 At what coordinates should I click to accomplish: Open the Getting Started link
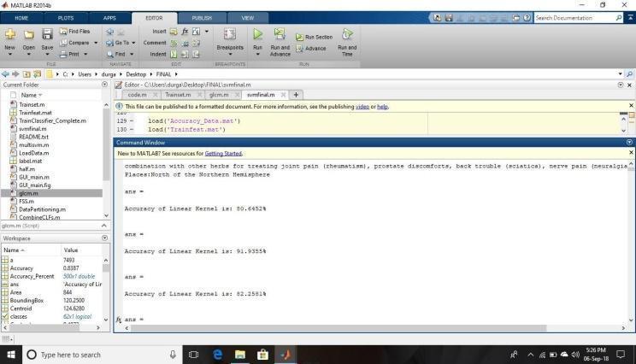pos(223,153)
